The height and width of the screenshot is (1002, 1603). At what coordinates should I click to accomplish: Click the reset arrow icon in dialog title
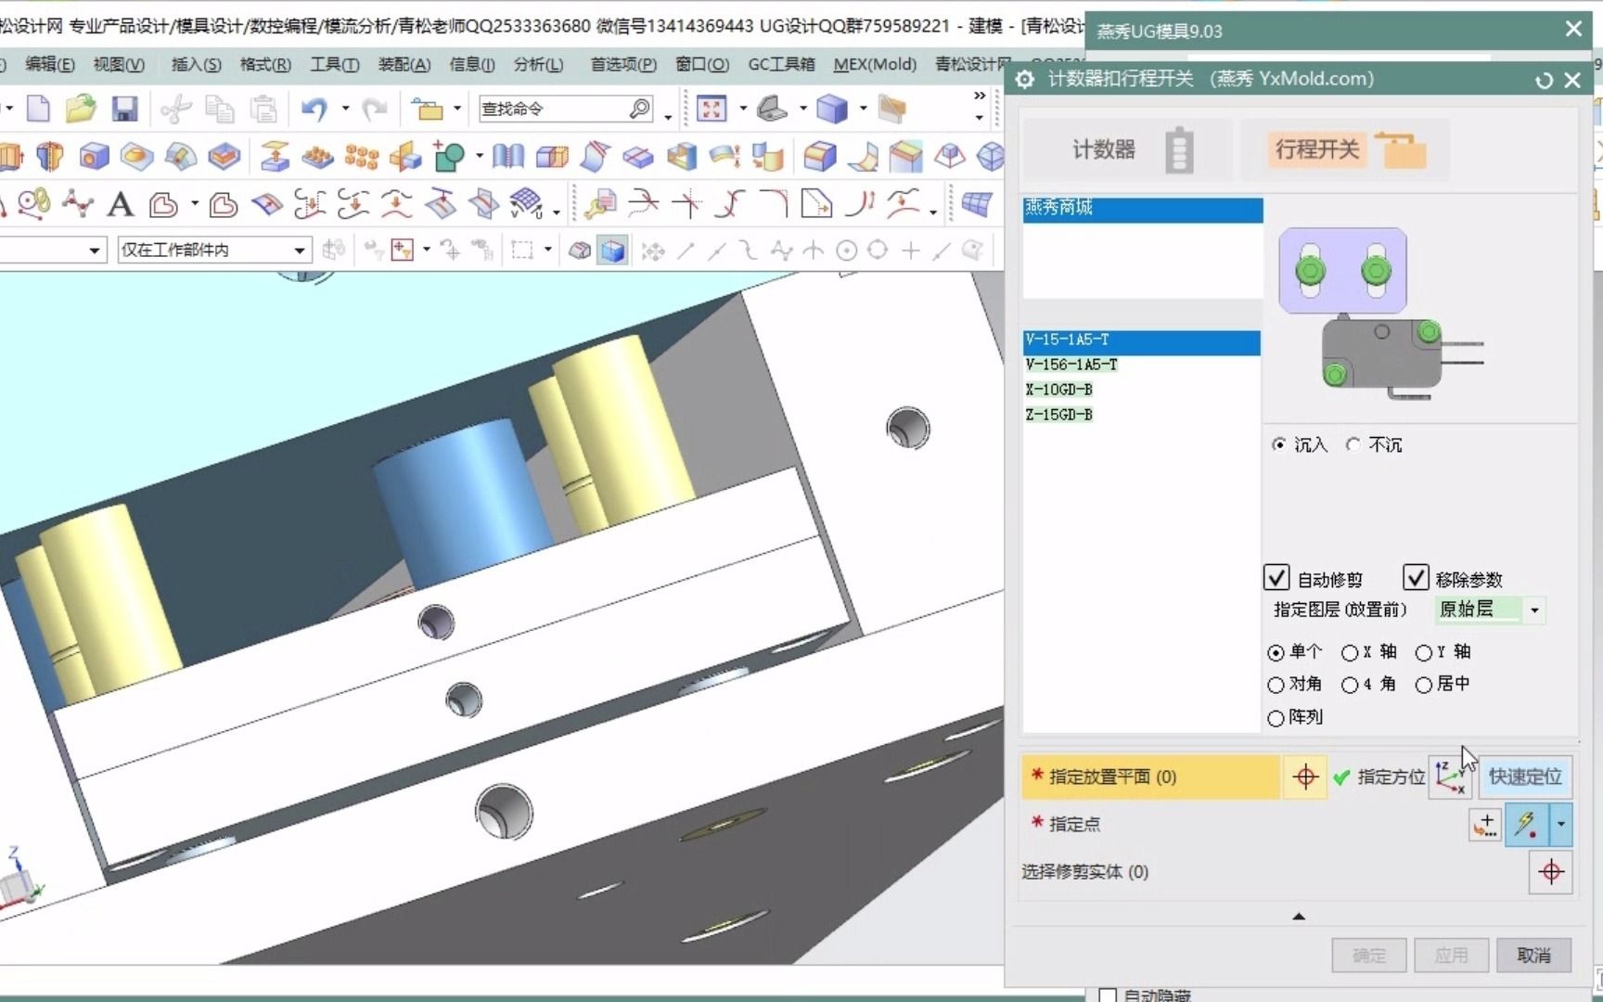coord(1544,81)
